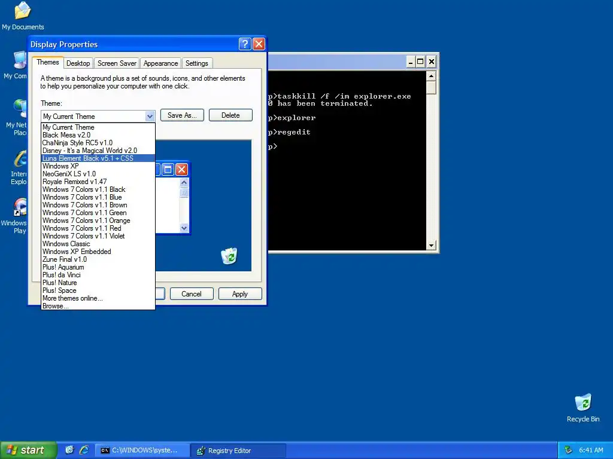613x459 pixels.
Task: Pick Disney - It's a Magical World v2.0
Action: pos(98,151)
